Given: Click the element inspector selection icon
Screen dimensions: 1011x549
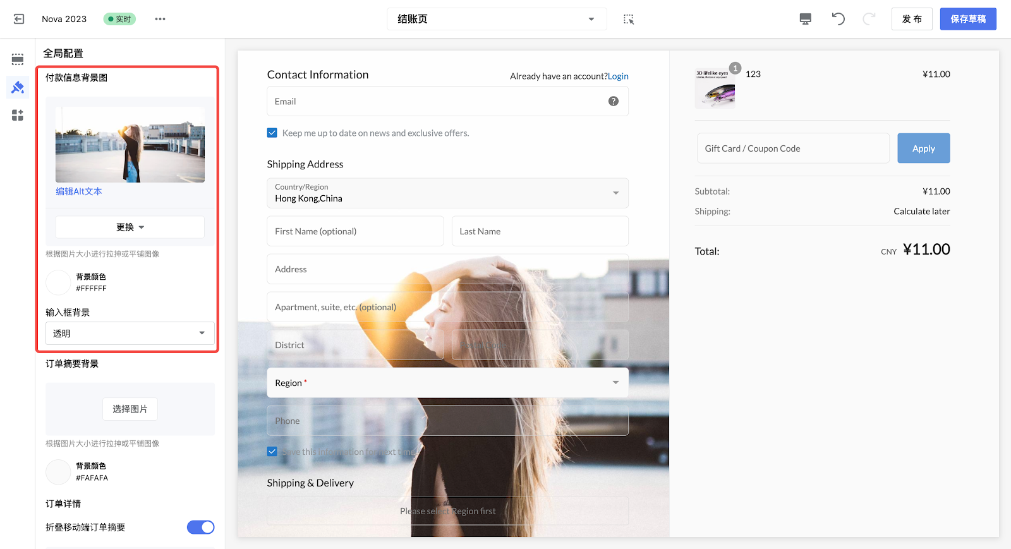Looking at the screenshot, I should click(628, 19).
